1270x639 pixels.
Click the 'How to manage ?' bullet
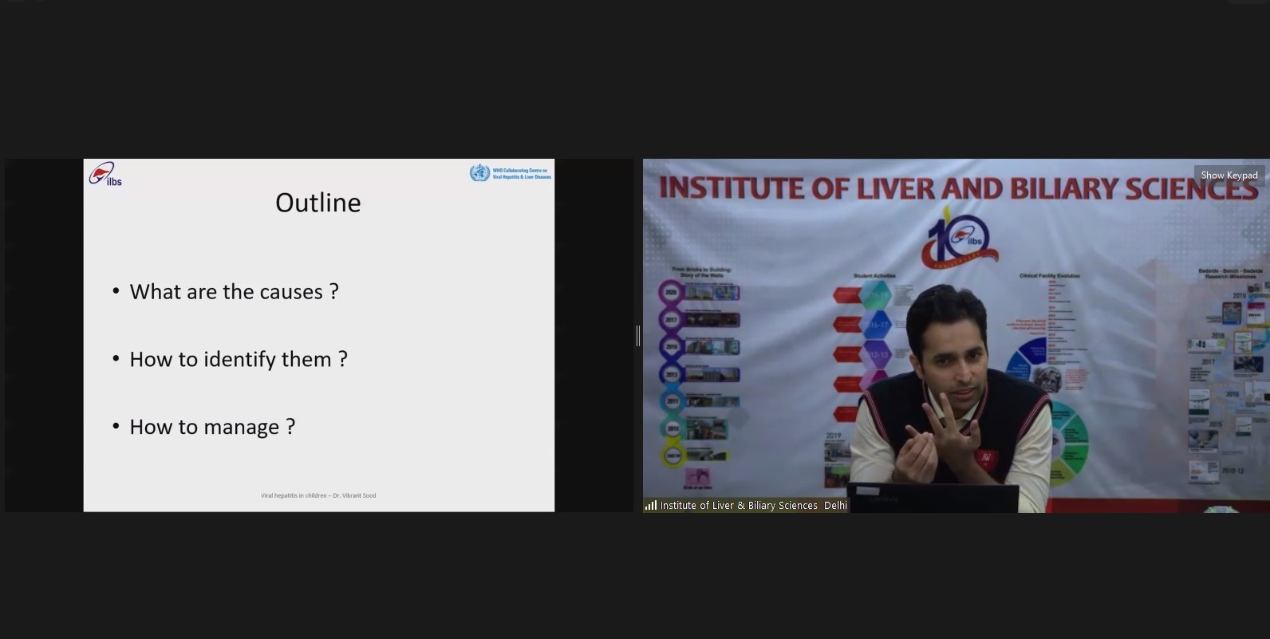[212, 428]
